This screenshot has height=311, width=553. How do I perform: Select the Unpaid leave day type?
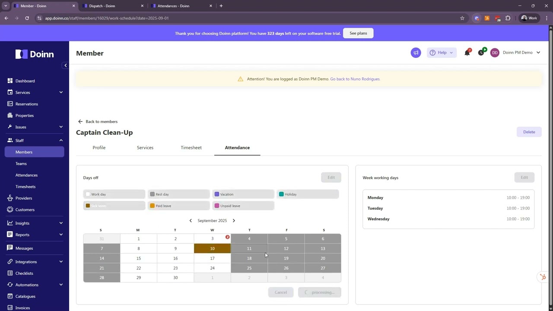[x=243, y=206]
